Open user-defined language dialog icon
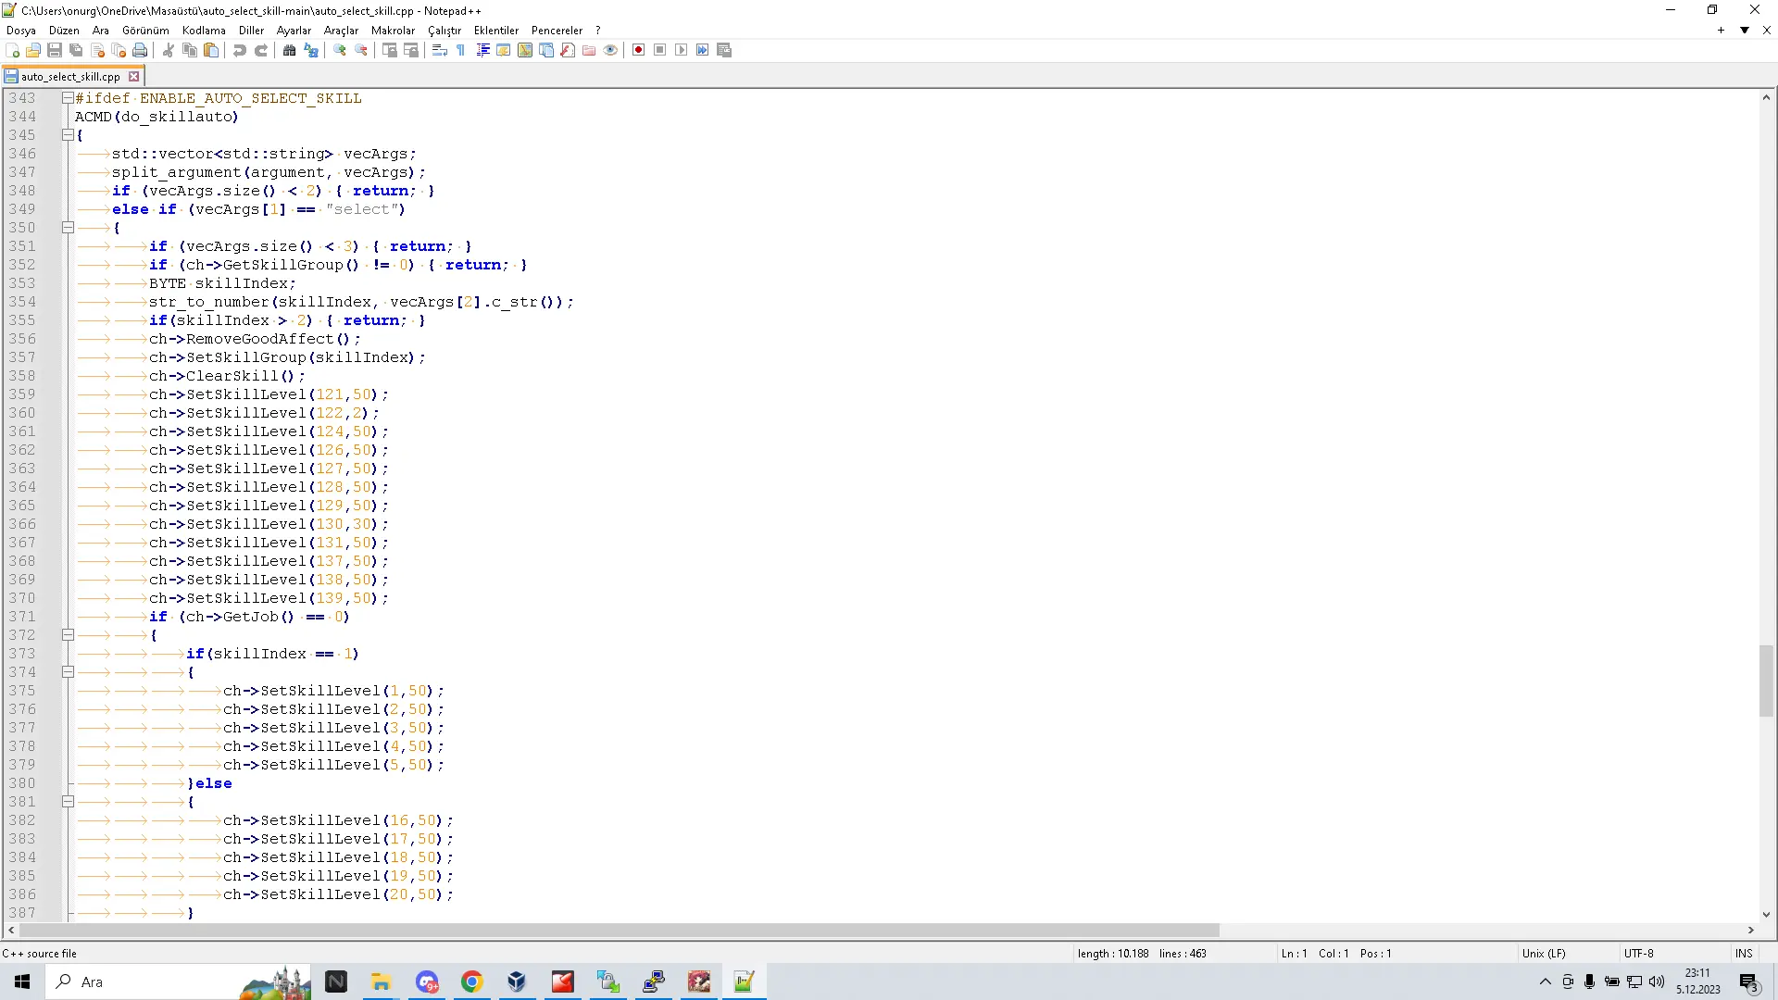Viewport: 1778px width, 1000px height. pyautogui.click(x=504, y=50)
